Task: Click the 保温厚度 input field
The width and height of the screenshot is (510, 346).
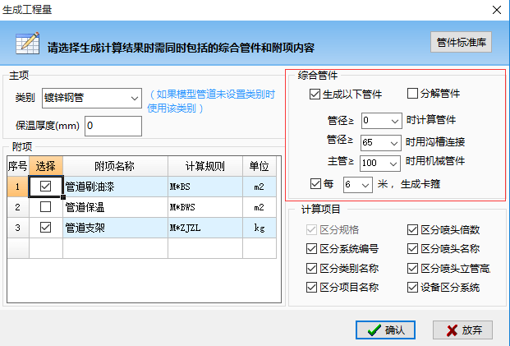Action: tap(113, 126)
